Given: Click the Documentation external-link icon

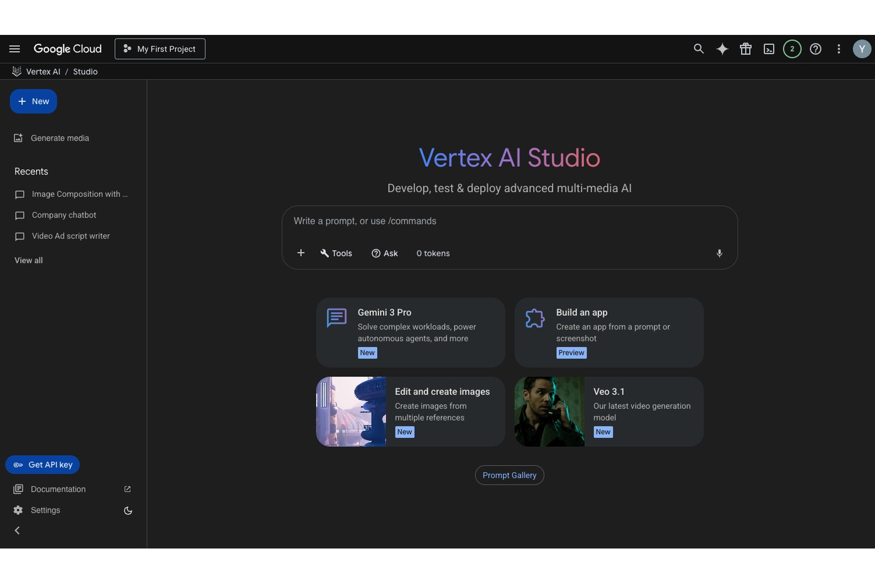Looking at the screenshot, I should [128, 489].
